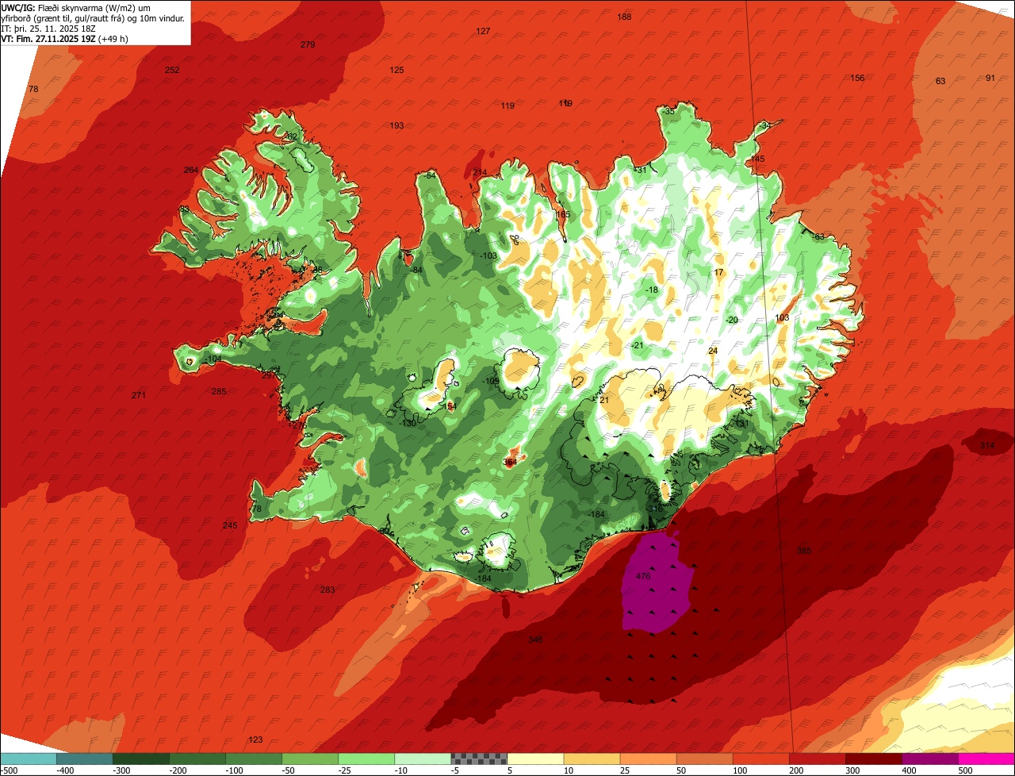
Task: Click the legend label '-300'
Action: [121, 770]
